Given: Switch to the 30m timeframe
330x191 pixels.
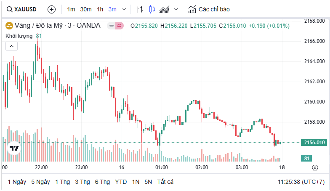Looking at the screenshot, I should (x=86, y=9).
